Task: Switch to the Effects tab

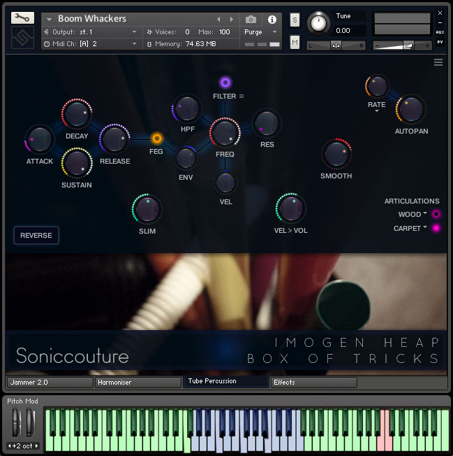Action: 313,383
